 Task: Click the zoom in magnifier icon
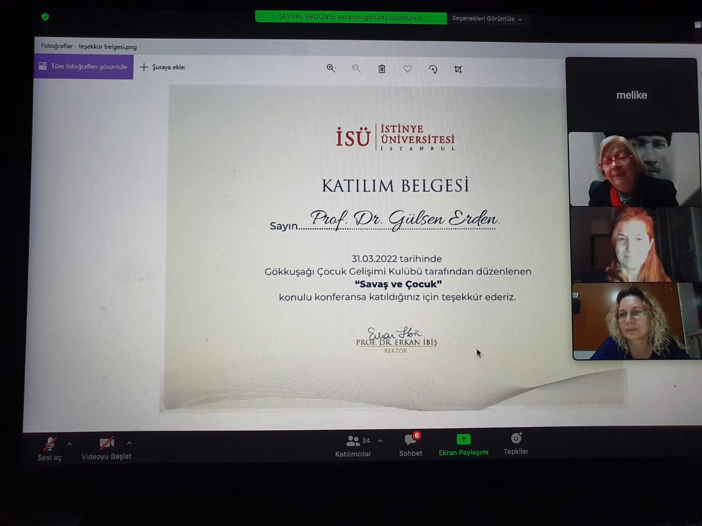[x=331, y=68]
